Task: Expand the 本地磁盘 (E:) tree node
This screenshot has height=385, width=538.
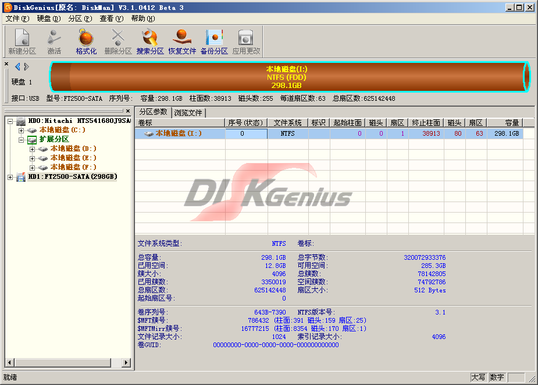Action: tap(32, 158)
